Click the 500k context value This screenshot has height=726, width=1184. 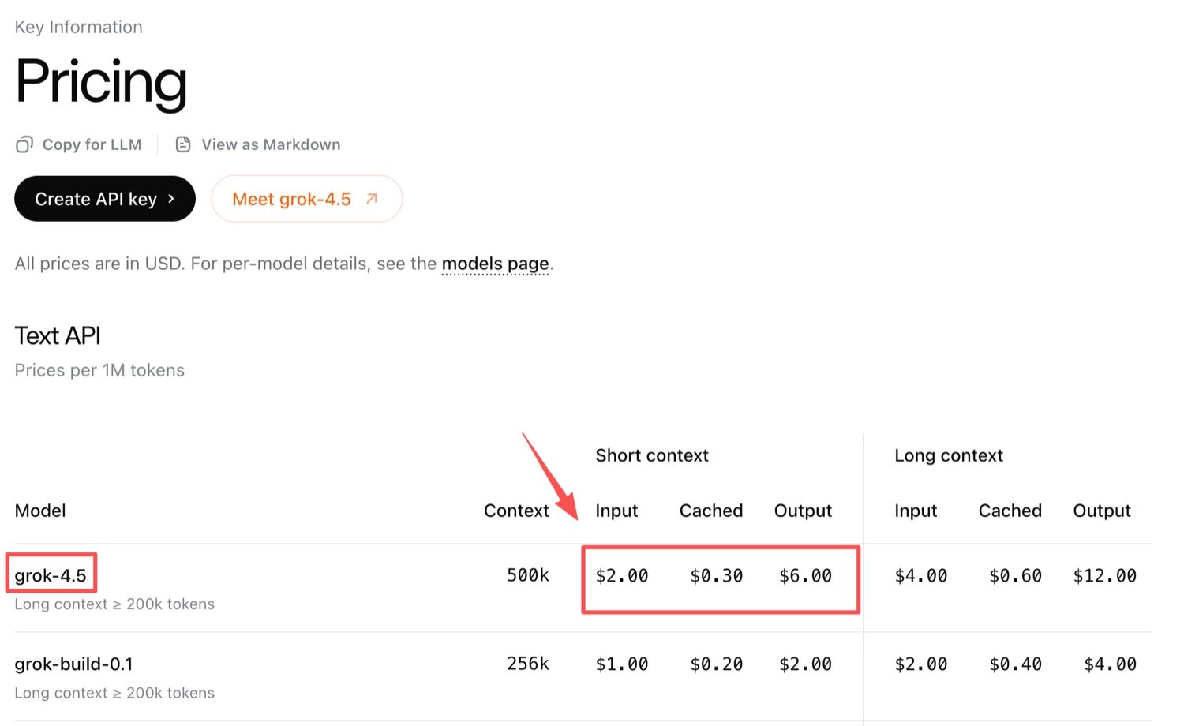click(x=528, y=575)
